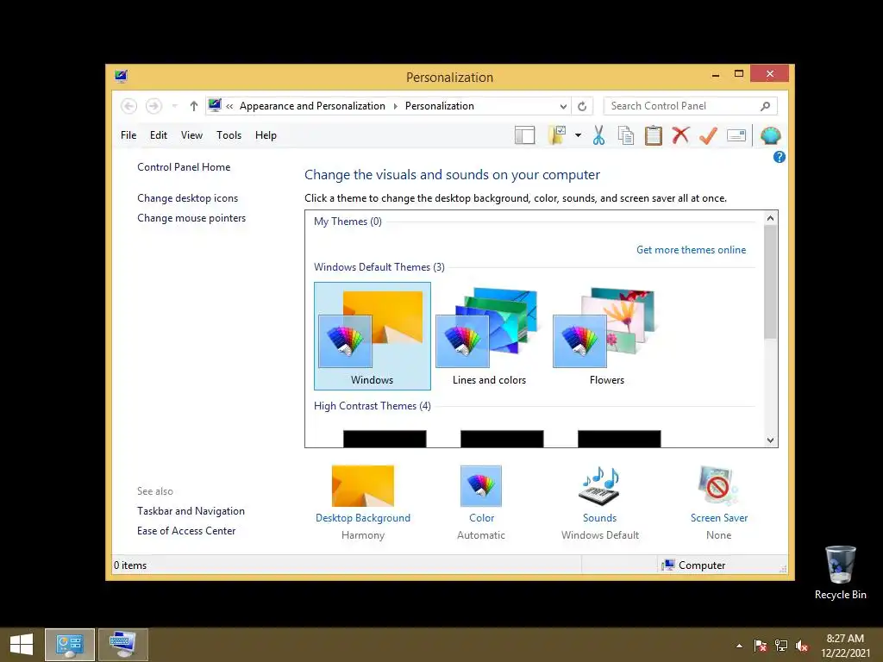883x662 pixels.
Task: Click the folder options toolbar icon
Action: coord(556,135)
